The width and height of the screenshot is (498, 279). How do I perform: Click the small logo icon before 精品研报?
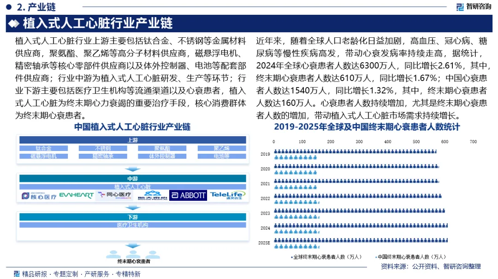[17, 273]
